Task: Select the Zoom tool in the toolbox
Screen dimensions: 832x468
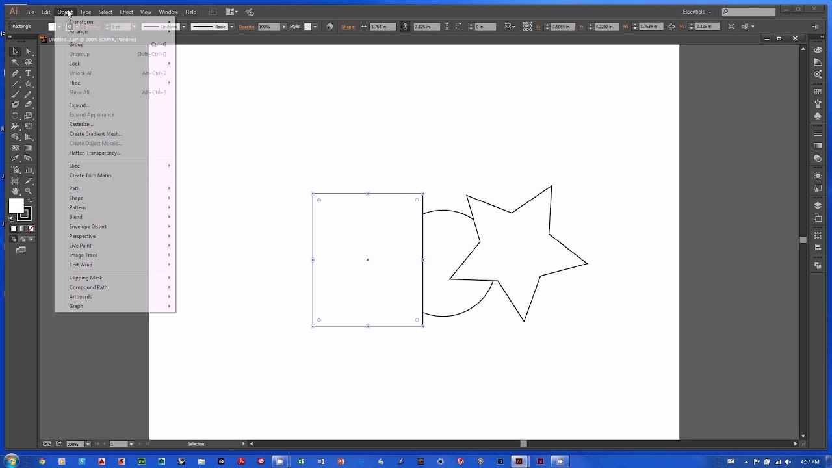Action: 28,191
